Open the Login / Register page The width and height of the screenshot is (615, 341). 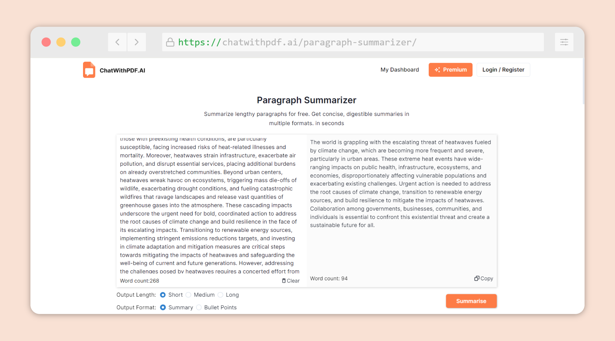[x=503, y=70]
